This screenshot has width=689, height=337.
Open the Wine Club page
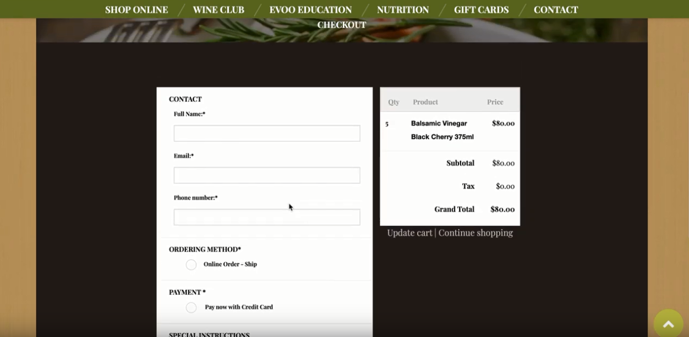218,9
